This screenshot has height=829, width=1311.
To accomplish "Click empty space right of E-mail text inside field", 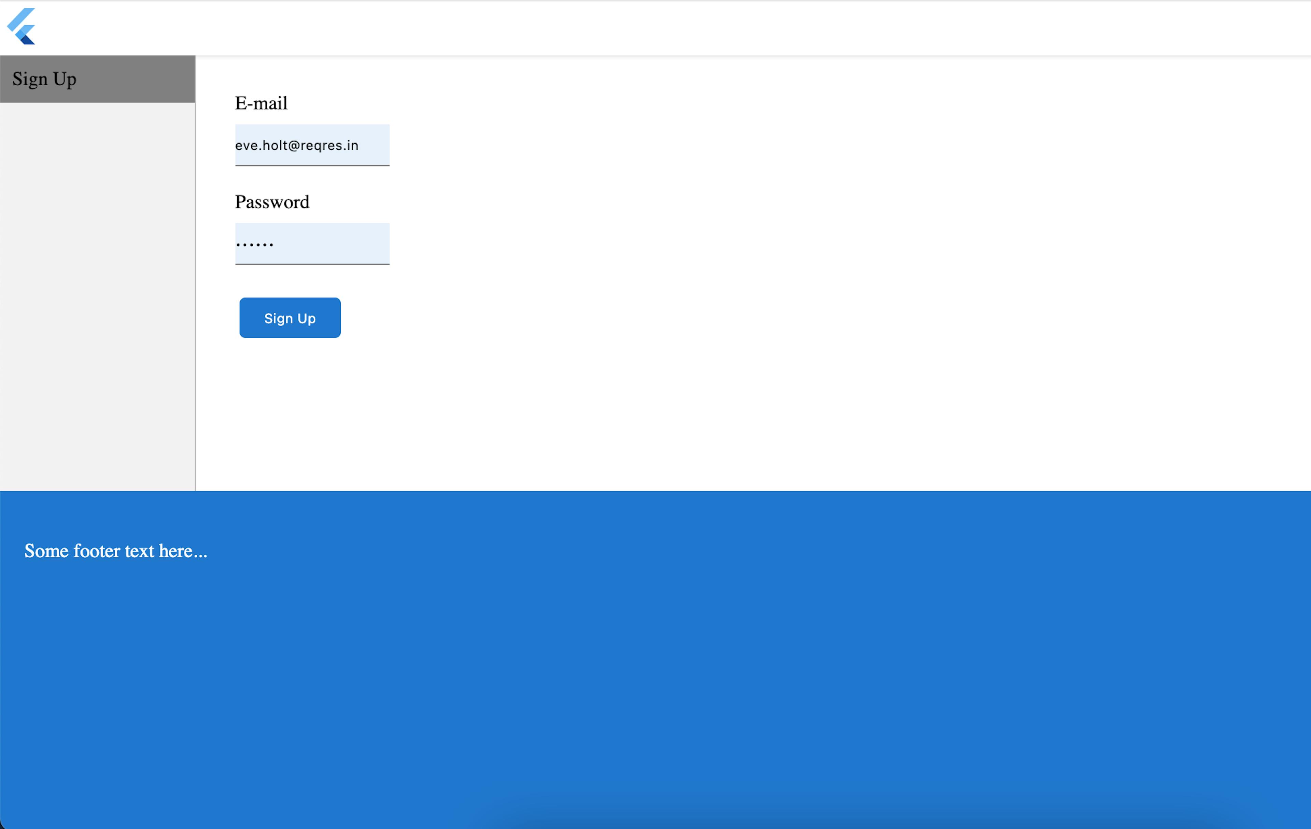I will tap(376, 145).
